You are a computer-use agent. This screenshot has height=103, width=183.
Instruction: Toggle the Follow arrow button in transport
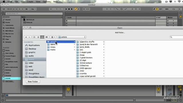pos(51,9)
